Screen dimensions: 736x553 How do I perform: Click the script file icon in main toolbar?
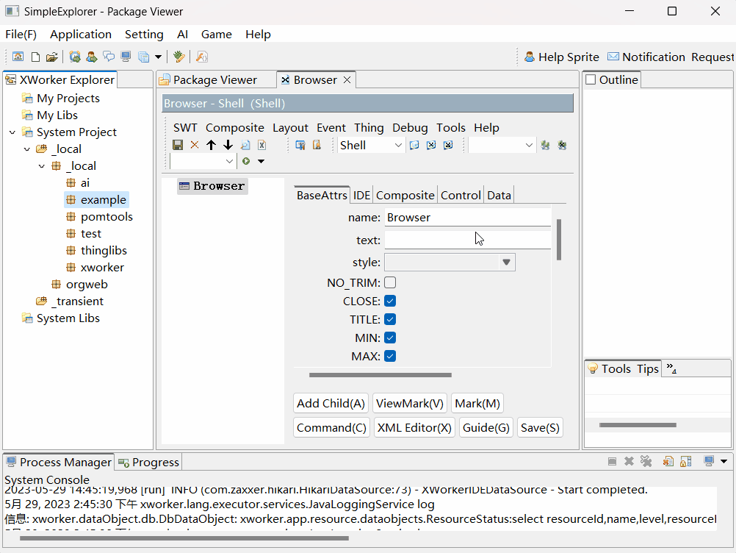click(x=202, y=57)
